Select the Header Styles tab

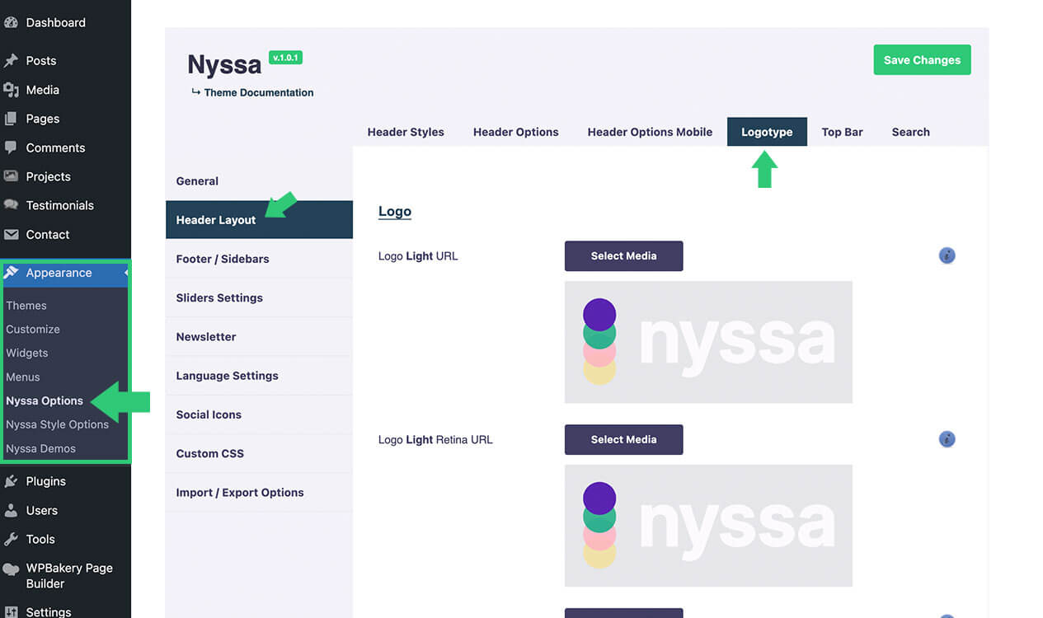[x=406, y=132]
